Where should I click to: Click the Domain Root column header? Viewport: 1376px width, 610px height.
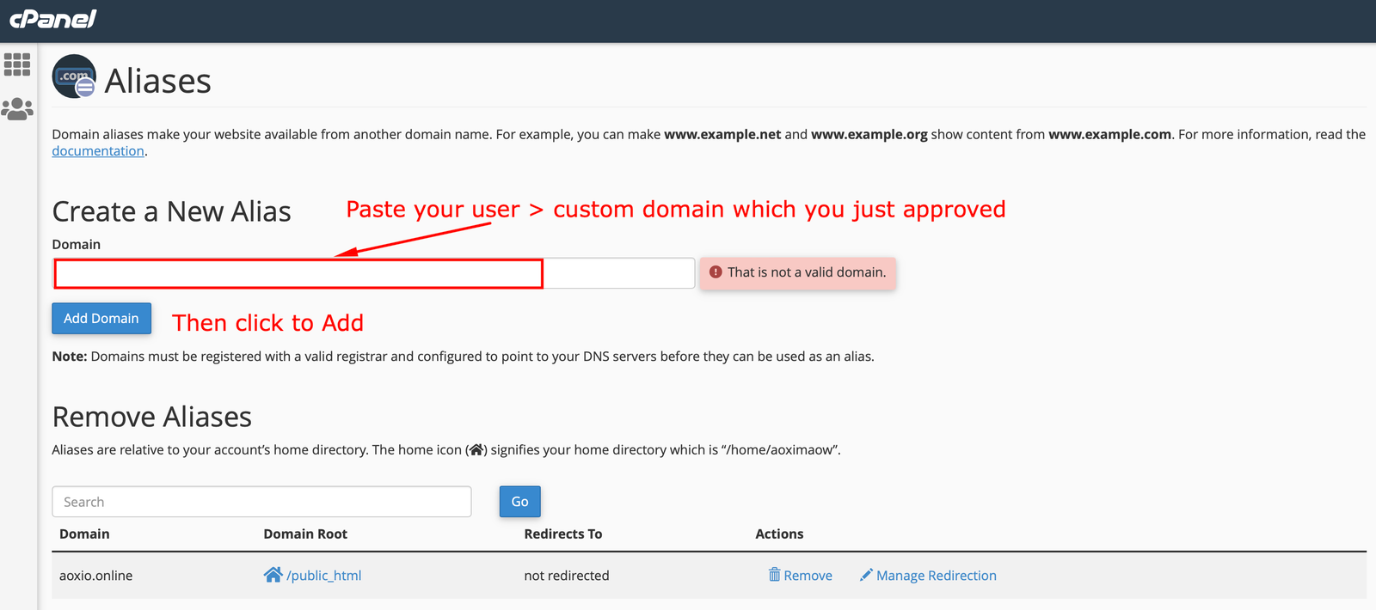coord(305,534)
